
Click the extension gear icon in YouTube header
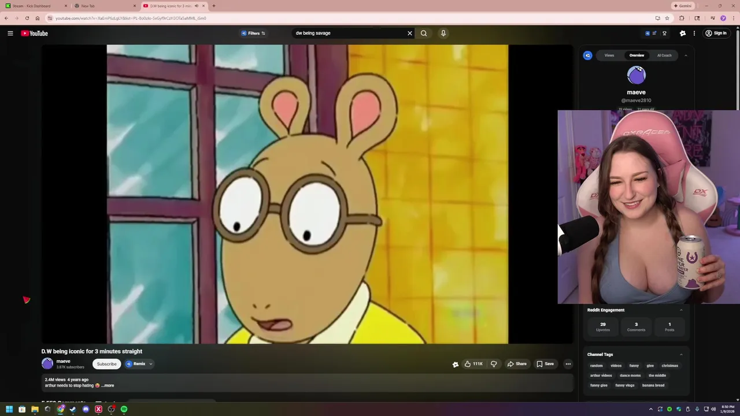point(683,34)
